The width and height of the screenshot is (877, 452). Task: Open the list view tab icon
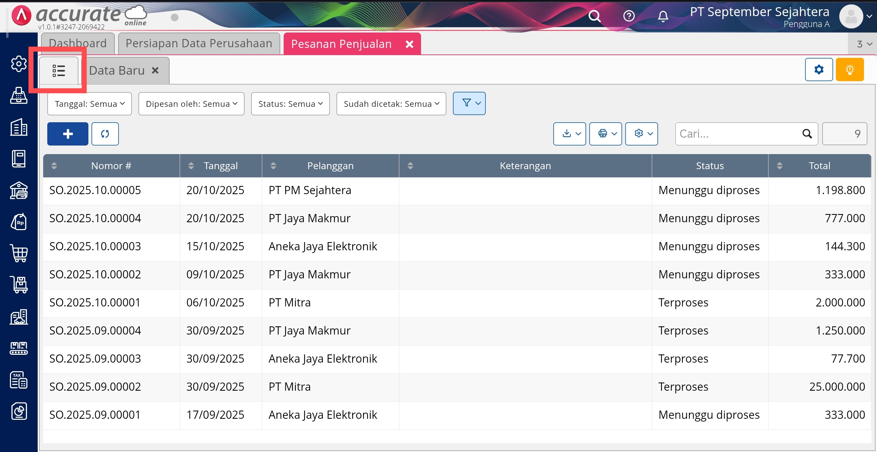(59, 71)
